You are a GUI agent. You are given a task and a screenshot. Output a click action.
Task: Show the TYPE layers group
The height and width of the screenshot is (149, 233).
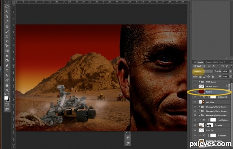coord(195,82)
